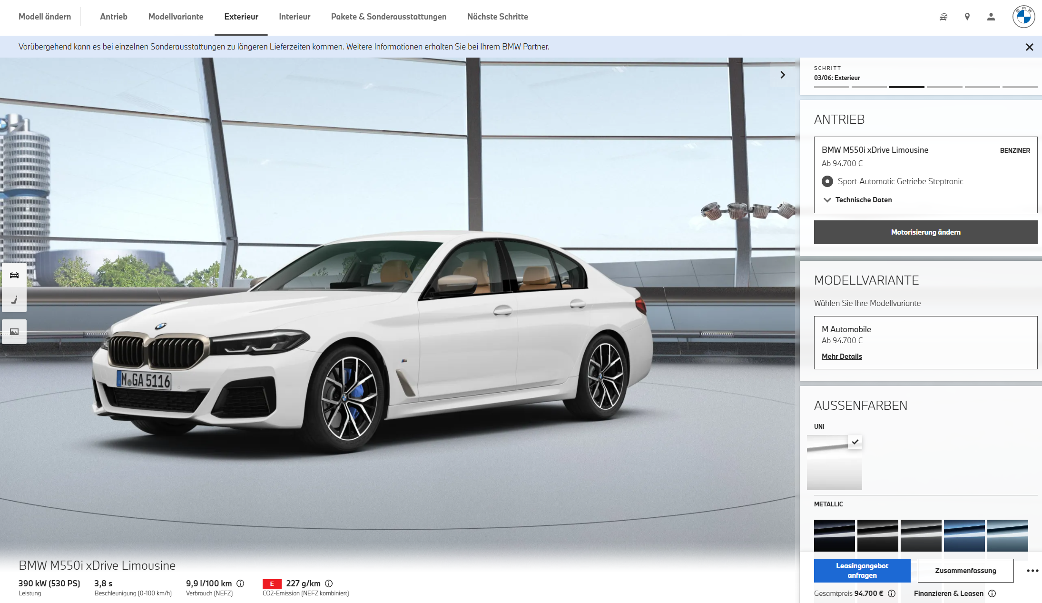This screenshot has width=1042, height=603.
Task: Expand Technische Daten section
Action: tap(857, 200)
